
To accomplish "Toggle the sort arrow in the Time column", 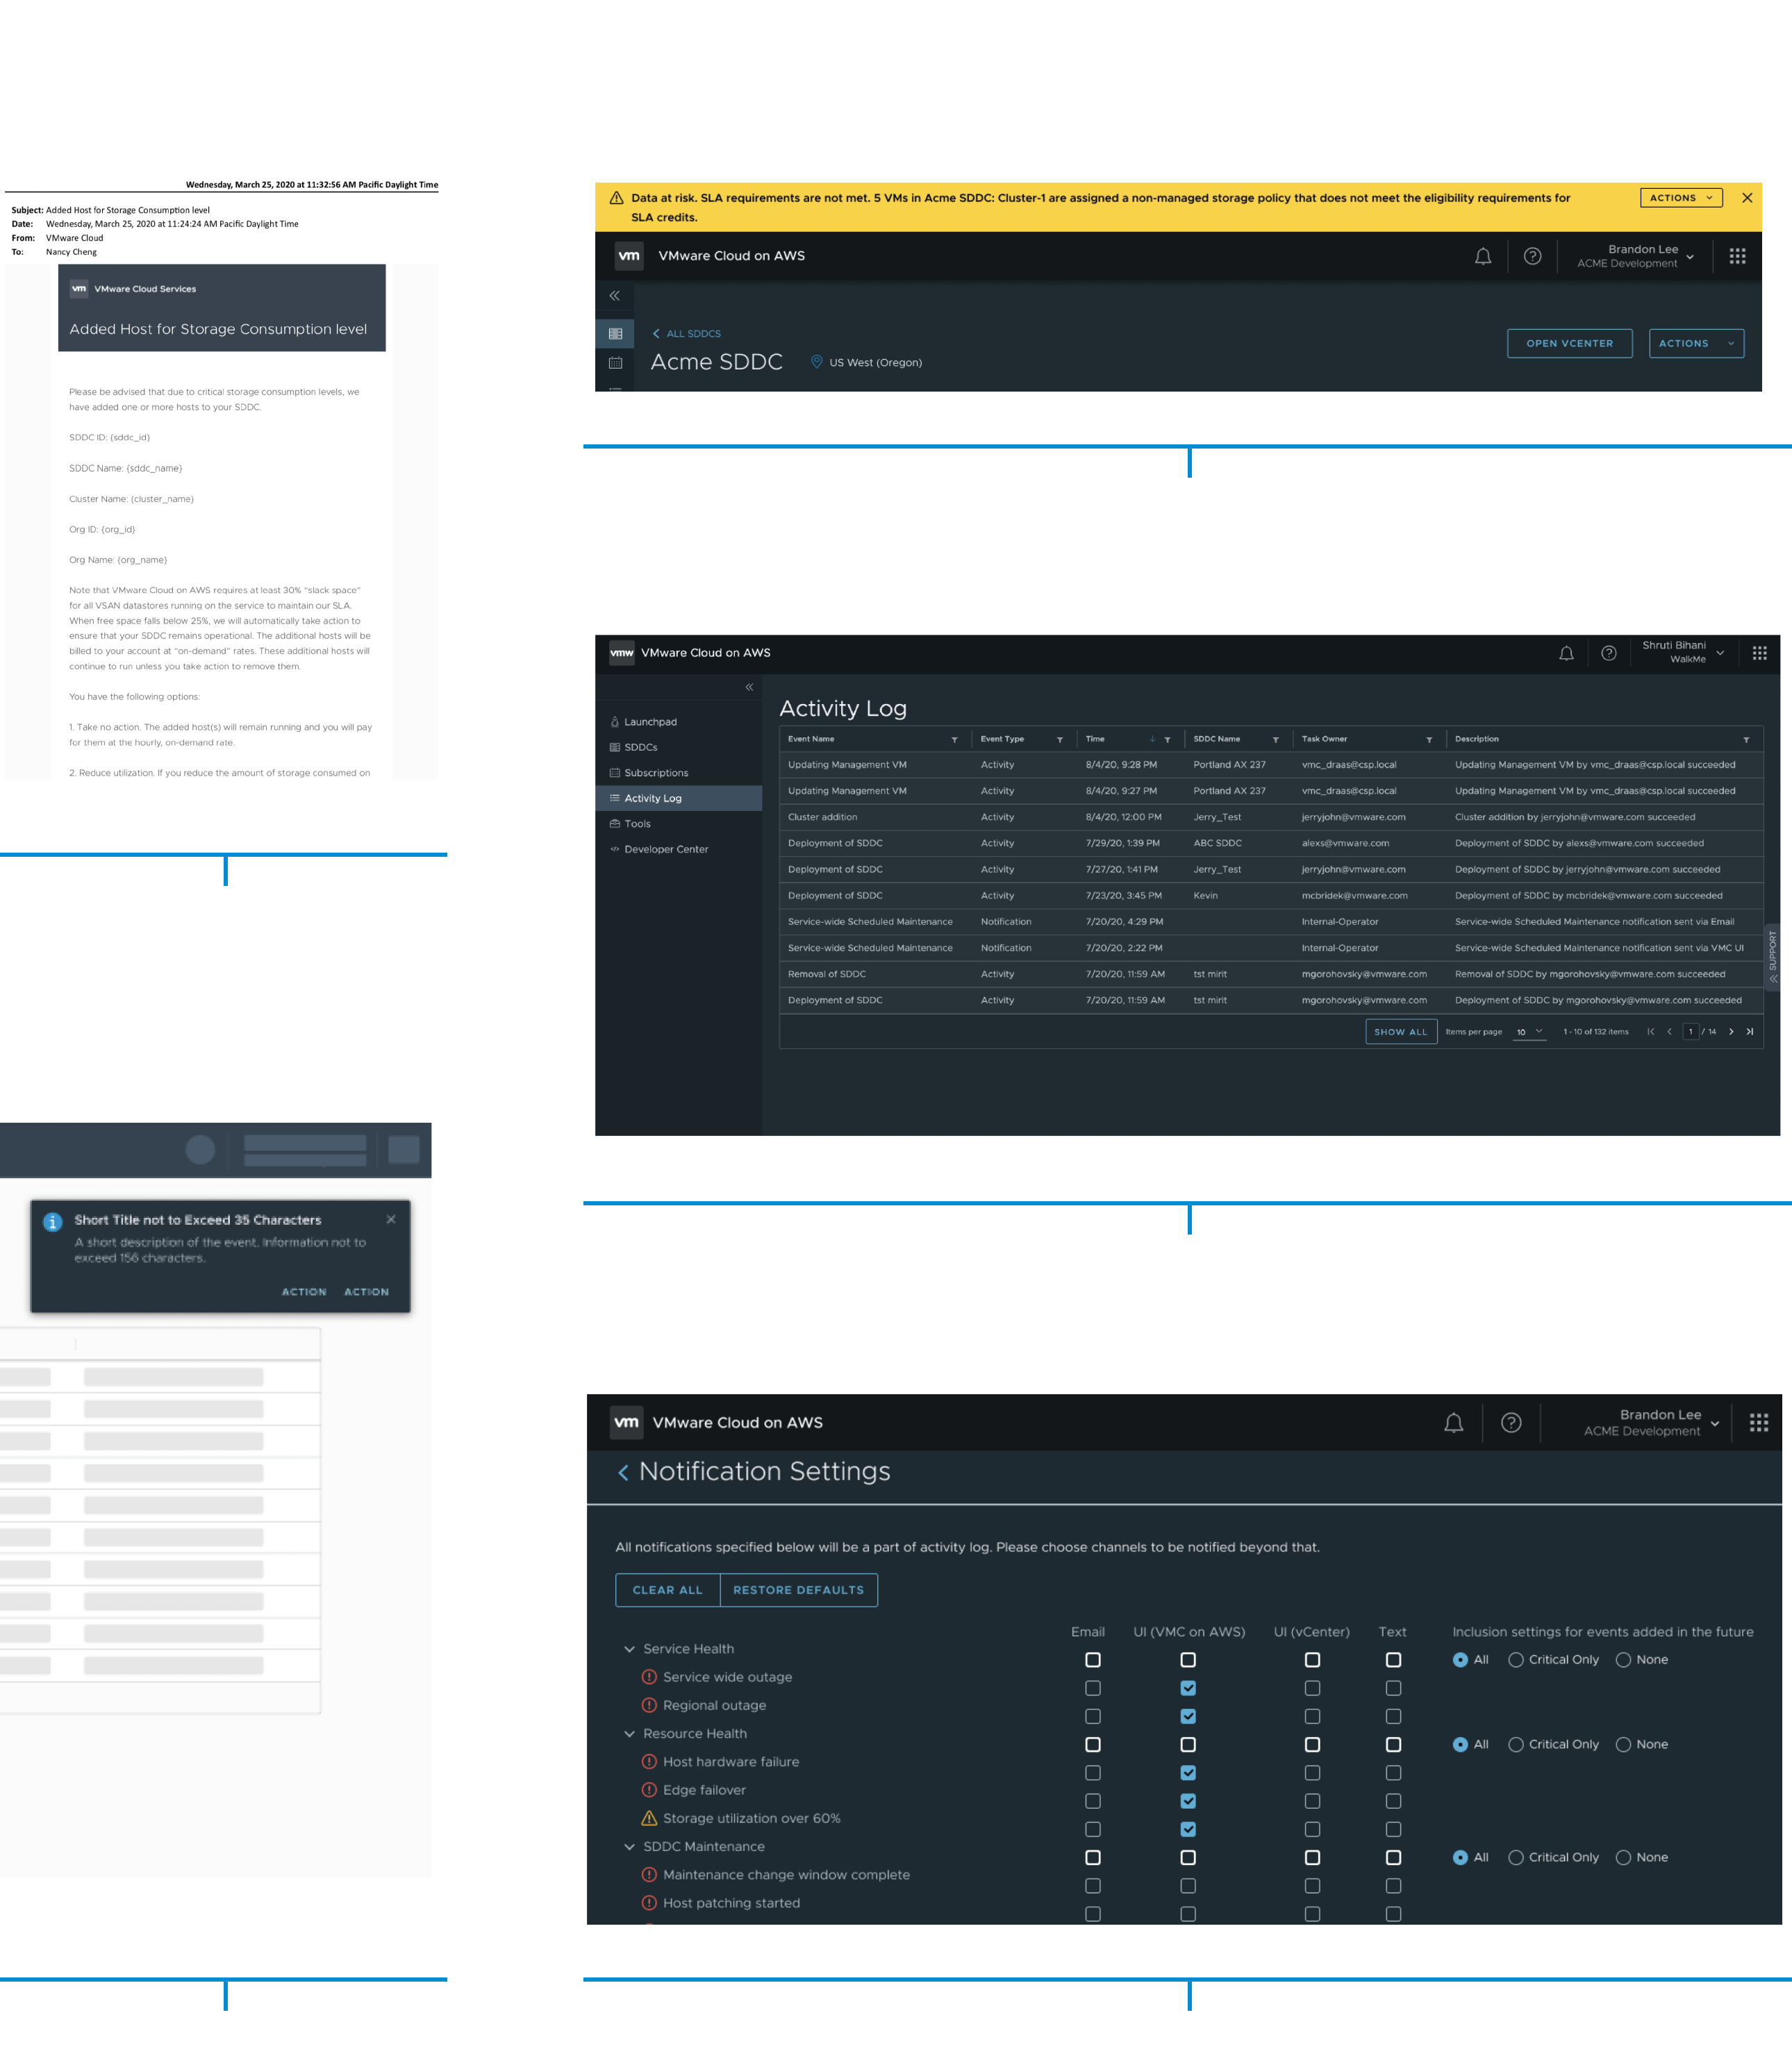I will click(x=1152, y=739).
